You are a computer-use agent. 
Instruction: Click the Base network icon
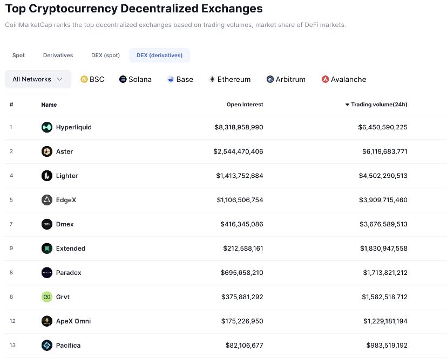pos(171,79)
